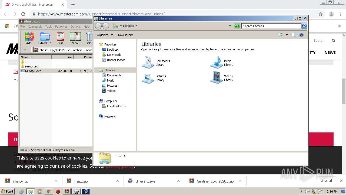The image size is (346, 195).
Task: Open the Organize dropdown menu
Action: (x=105, y=35)
